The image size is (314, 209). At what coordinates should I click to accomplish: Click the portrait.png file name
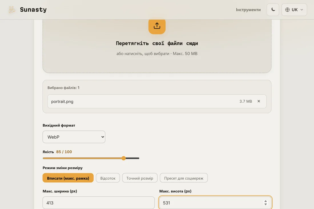[x=62, y=102]
